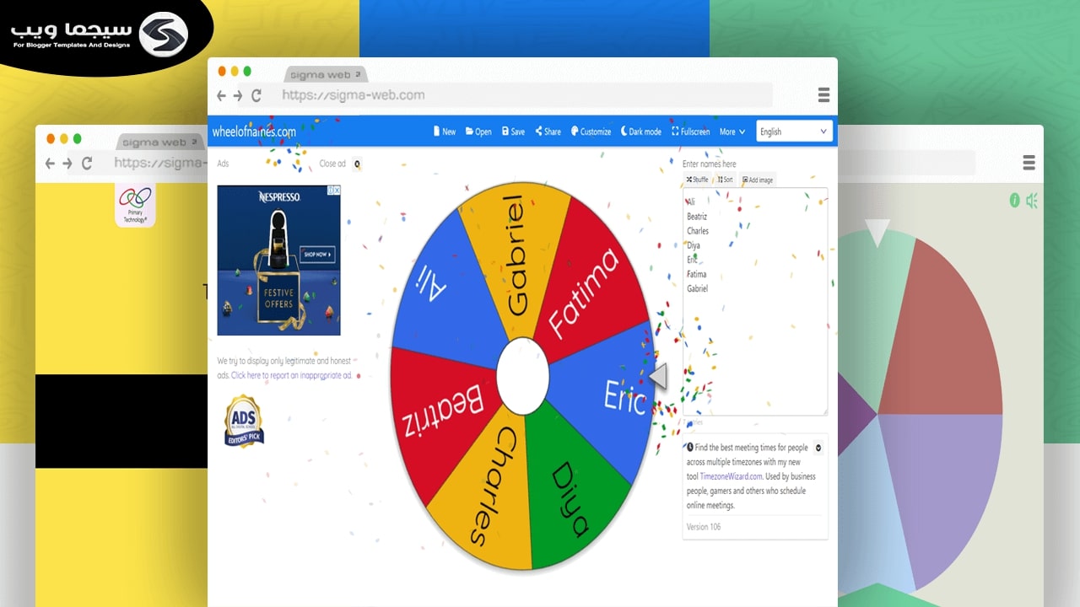Screen dimensions: 1080x607
Task: Share the wheel using Share
Action: click(x=548, y=132)
